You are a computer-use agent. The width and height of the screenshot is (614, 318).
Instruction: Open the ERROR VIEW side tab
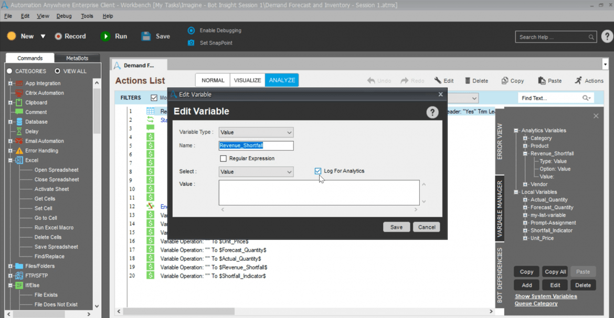[500, 142]
